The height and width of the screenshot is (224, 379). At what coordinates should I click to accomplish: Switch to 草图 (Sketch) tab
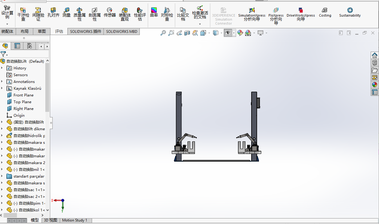point(42,31)
